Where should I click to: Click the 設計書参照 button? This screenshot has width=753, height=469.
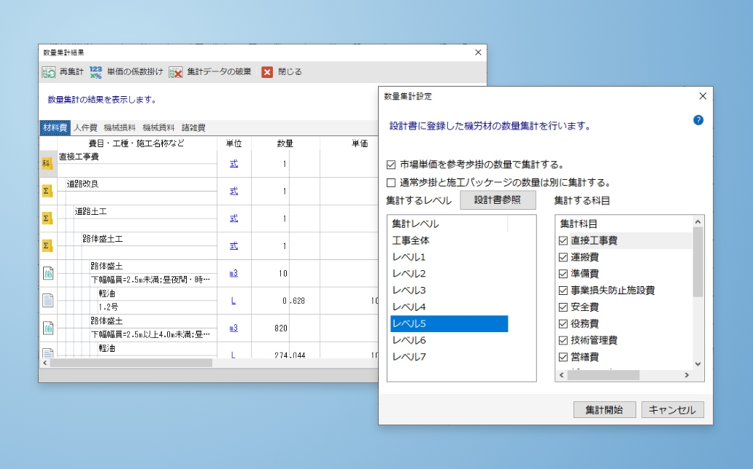tap(498, 200)
